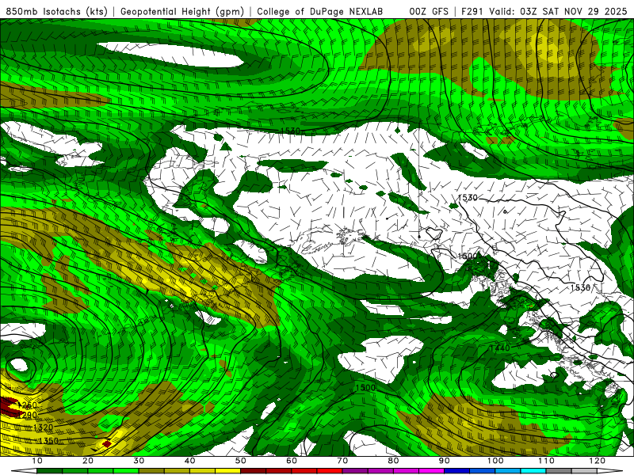
Task: Click the legend value 10
Action: [36, 461]
